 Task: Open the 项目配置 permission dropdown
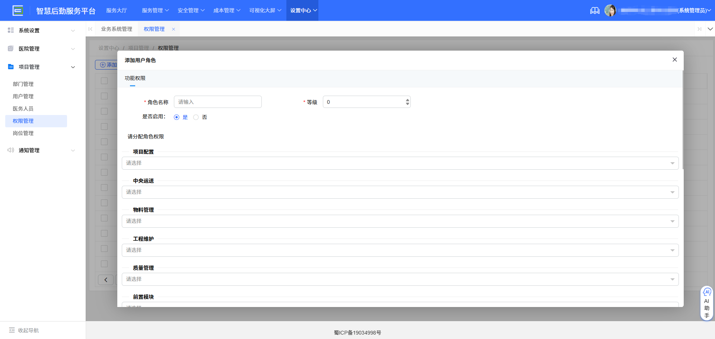click(x=400, y=163)
